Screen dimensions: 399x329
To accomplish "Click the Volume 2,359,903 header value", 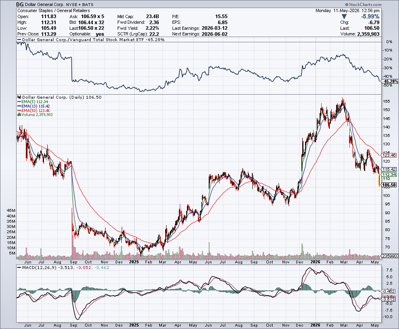I will click(368, 34).
